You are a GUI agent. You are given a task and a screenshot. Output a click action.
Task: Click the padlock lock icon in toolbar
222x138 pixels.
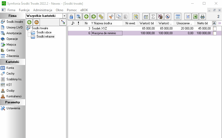pyautogui.click(x=71, y=17)
